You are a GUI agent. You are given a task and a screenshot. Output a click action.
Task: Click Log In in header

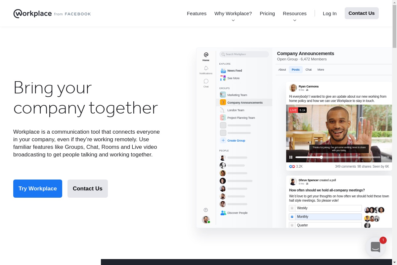pyautogui.click(x=330, y=14)
